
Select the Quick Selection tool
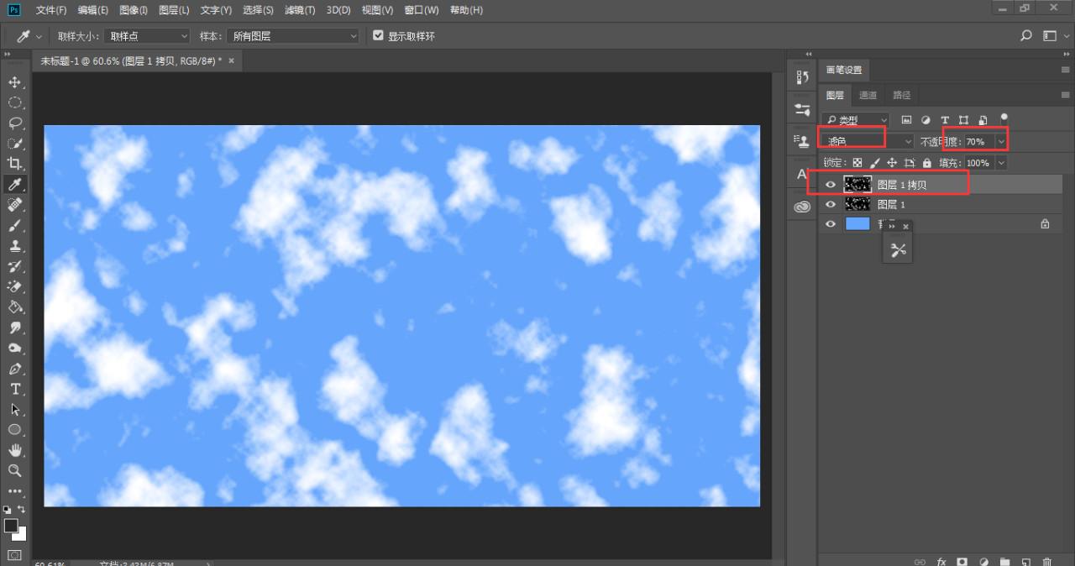click(x=15, y=144)
